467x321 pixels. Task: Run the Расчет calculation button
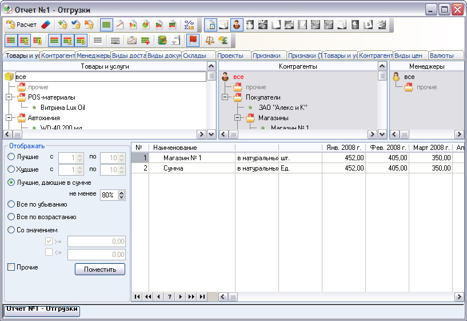tap(21, 25)
